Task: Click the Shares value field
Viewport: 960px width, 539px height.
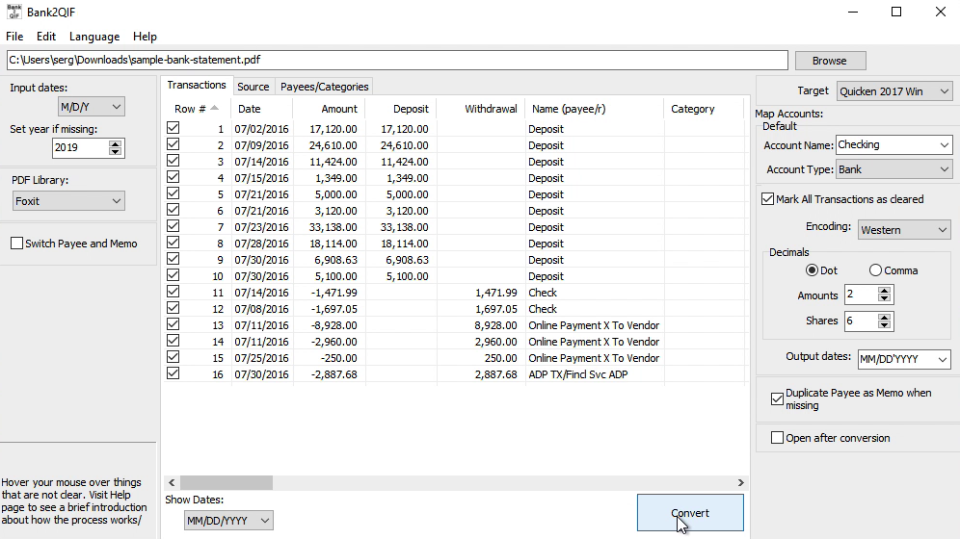Action: (x=861, y=321)
